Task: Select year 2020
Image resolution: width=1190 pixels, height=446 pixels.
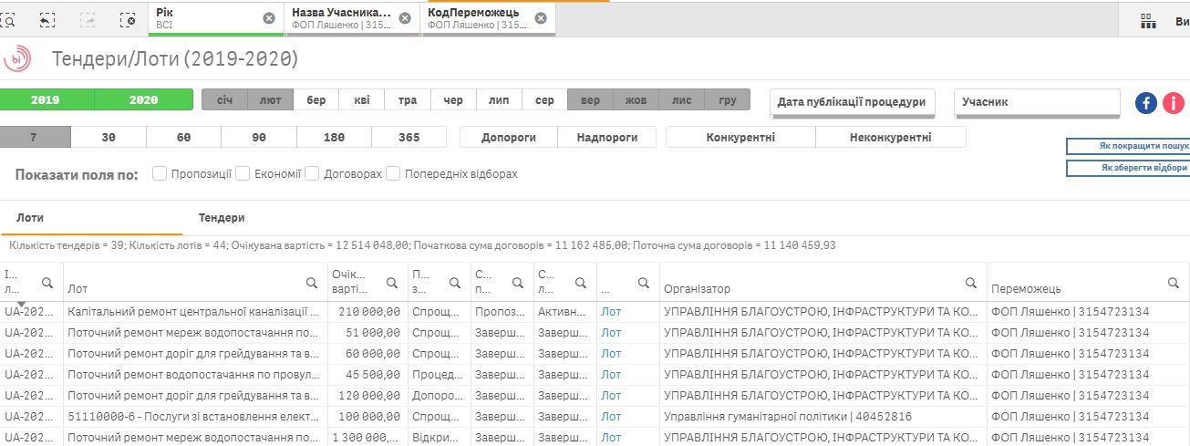Action: click(x=144, y=99)
